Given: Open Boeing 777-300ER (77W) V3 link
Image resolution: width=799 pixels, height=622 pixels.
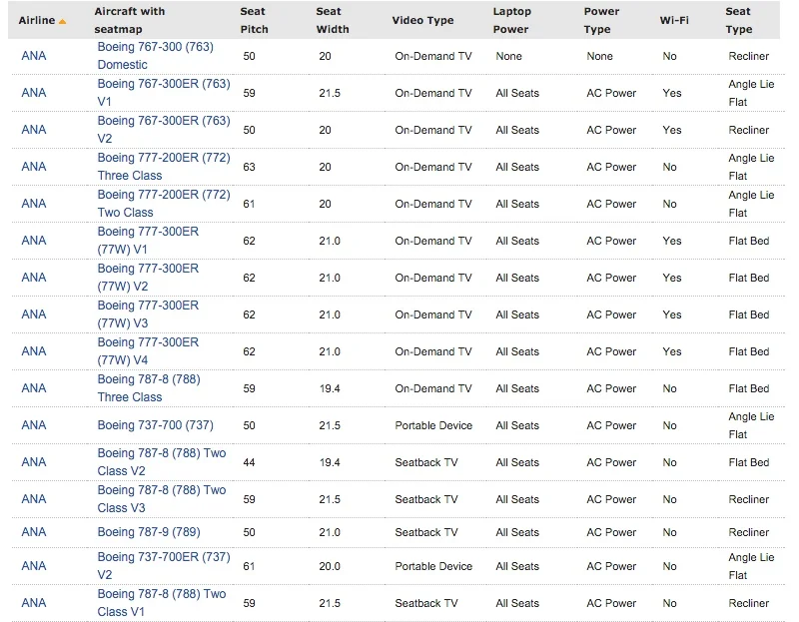Looking at the screenshot, I should [148, 314].
